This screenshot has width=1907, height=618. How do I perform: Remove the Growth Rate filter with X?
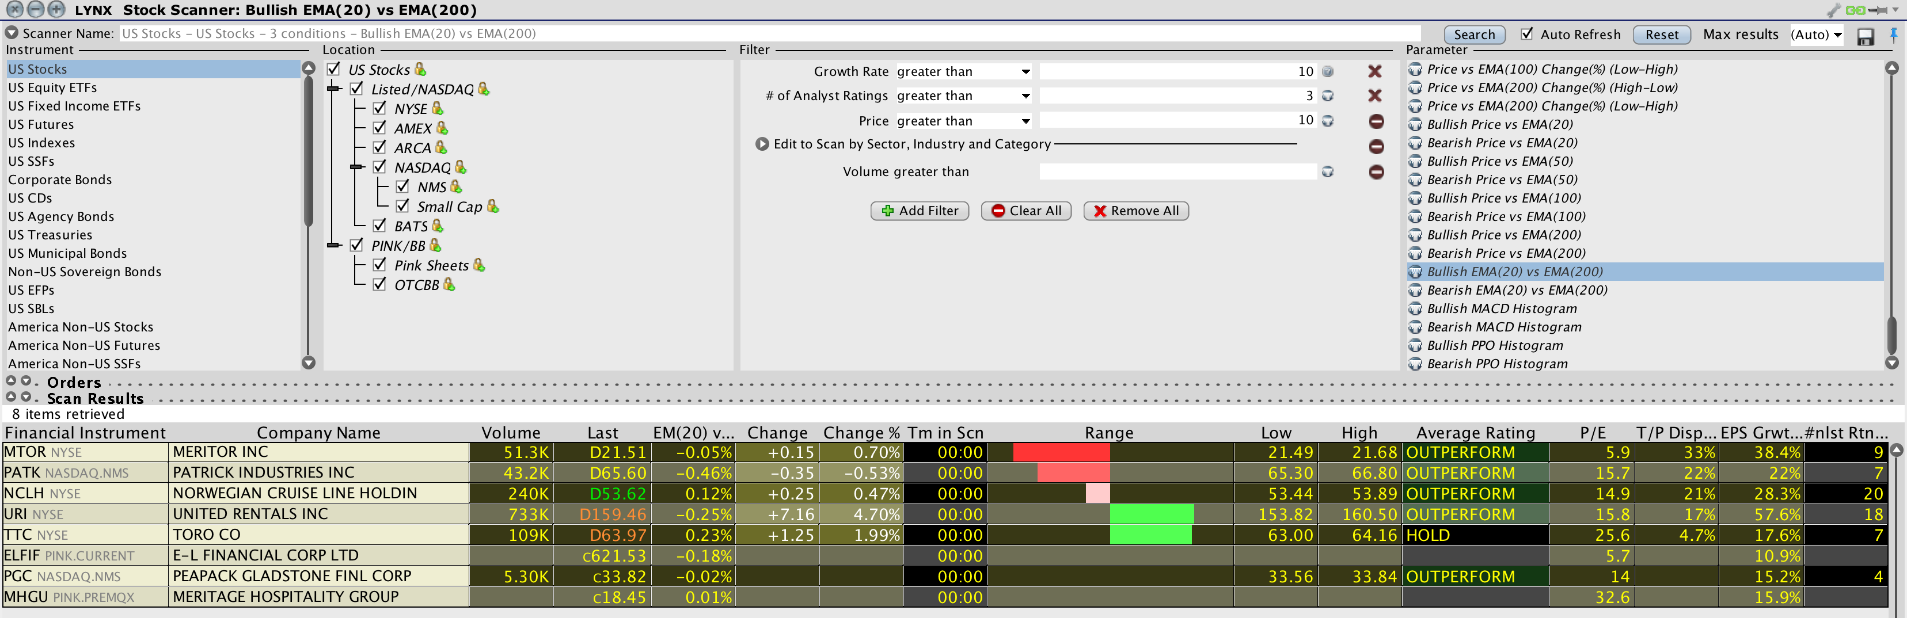(x=1375, y=72)
